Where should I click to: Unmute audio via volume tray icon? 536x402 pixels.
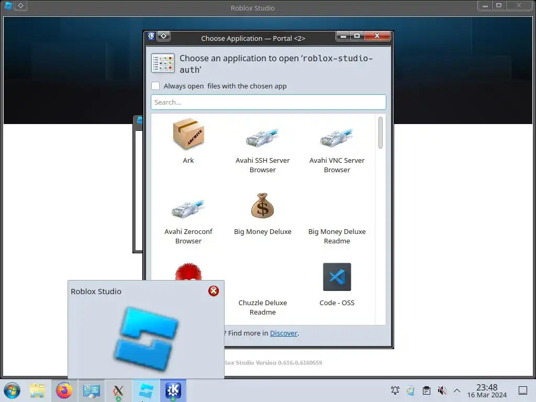(x=442, y=390)
